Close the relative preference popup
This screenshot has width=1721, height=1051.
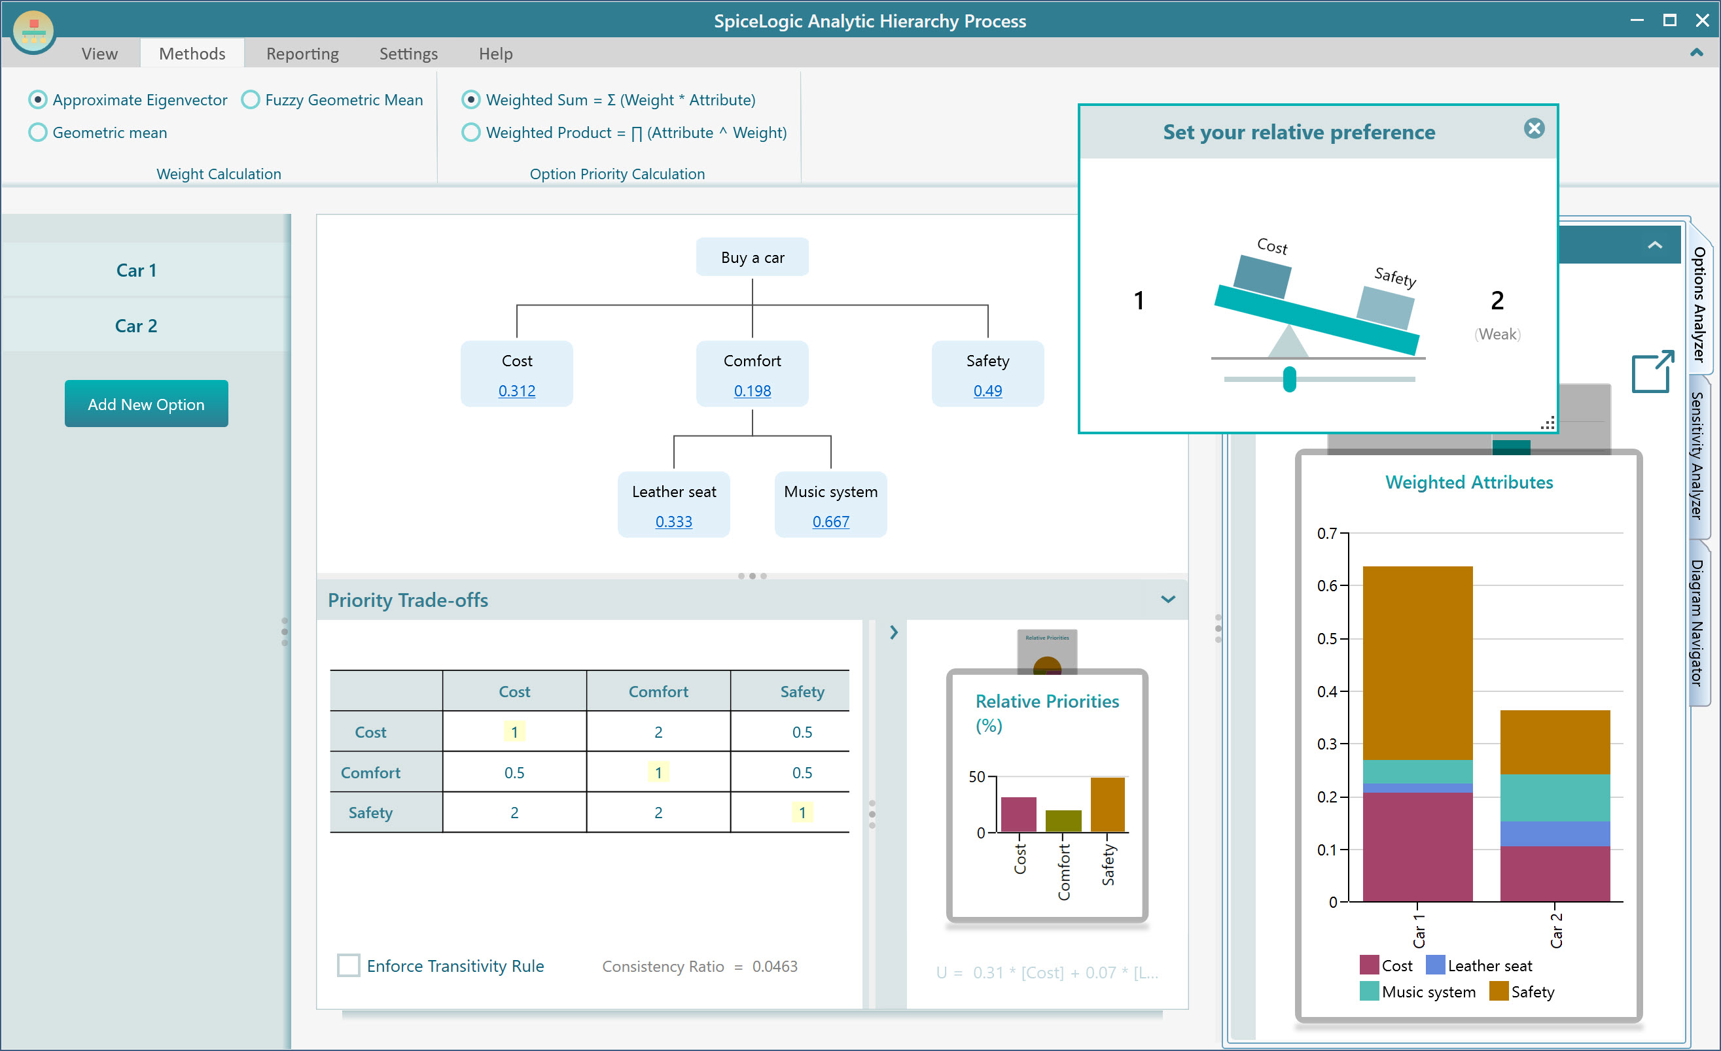click(x=1534, y=128)
